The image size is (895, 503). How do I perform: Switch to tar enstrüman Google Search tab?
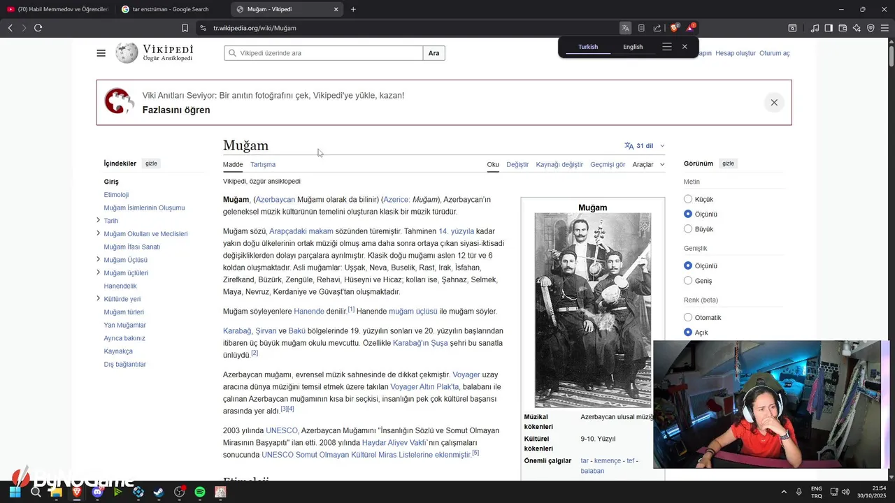click(x=171, y=9)
